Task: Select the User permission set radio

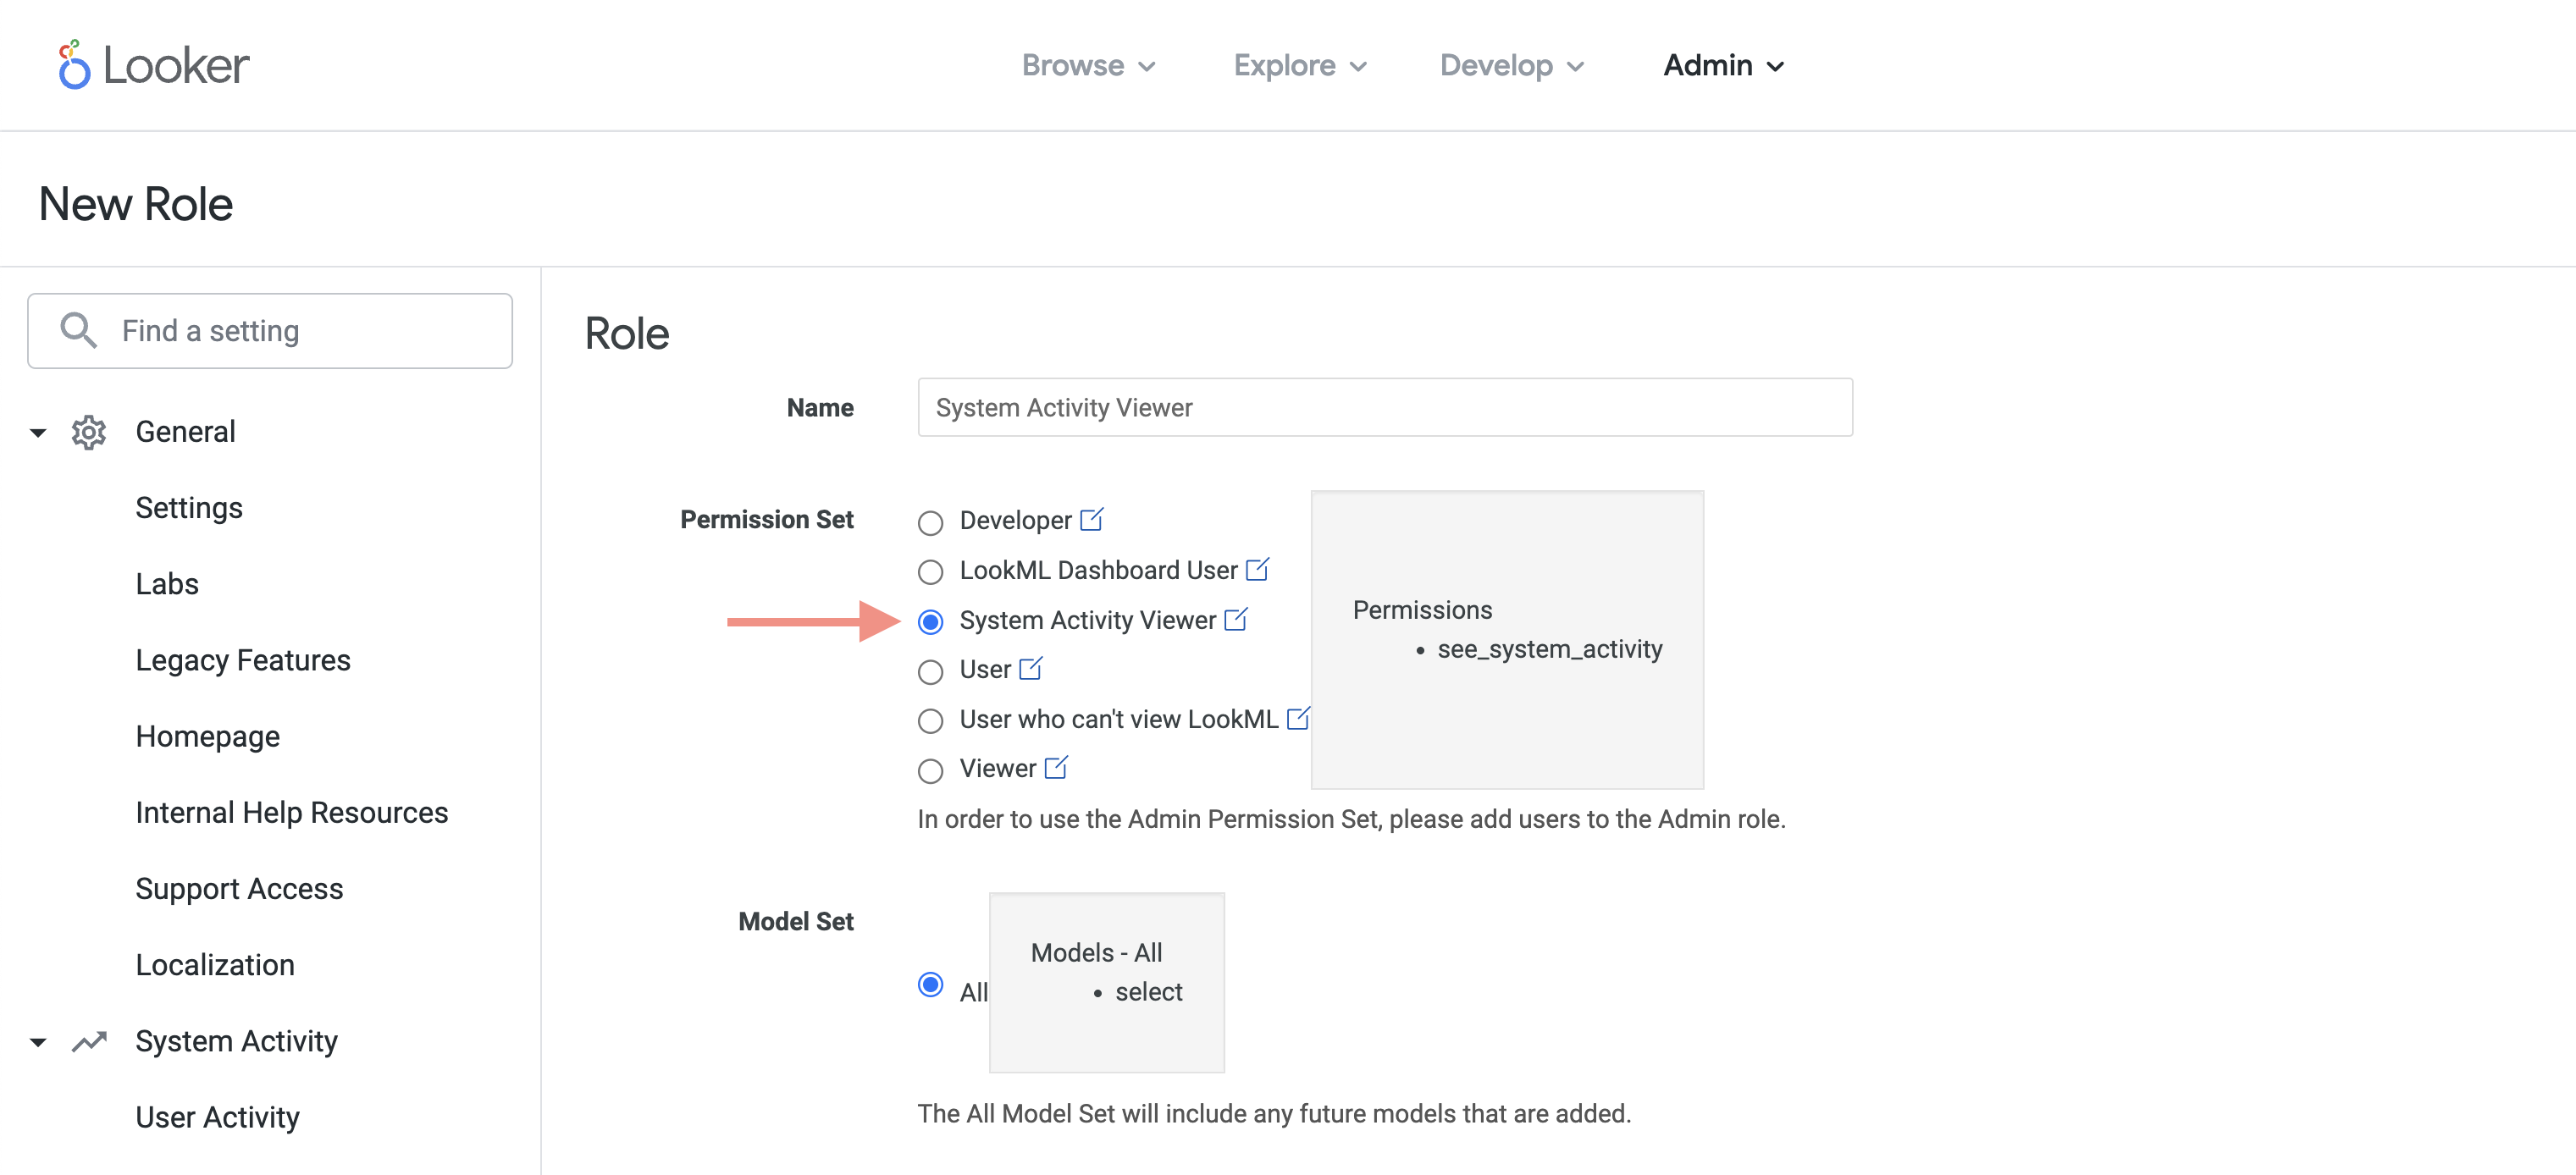Action: (x=930, y=671)
